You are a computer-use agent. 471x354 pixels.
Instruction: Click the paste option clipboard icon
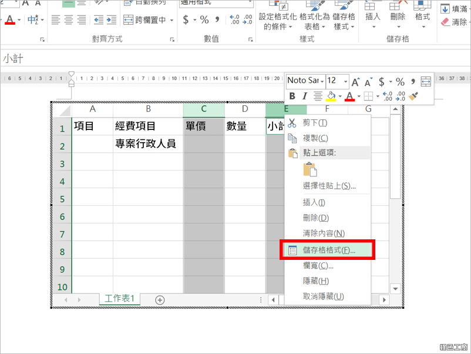click(x=310, y=169)
